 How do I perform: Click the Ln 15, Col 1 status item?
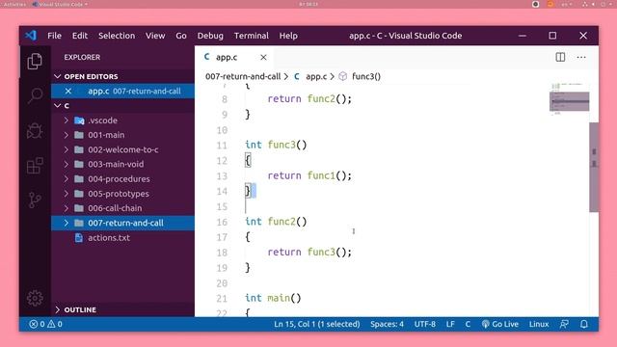[x=317, y=324]
